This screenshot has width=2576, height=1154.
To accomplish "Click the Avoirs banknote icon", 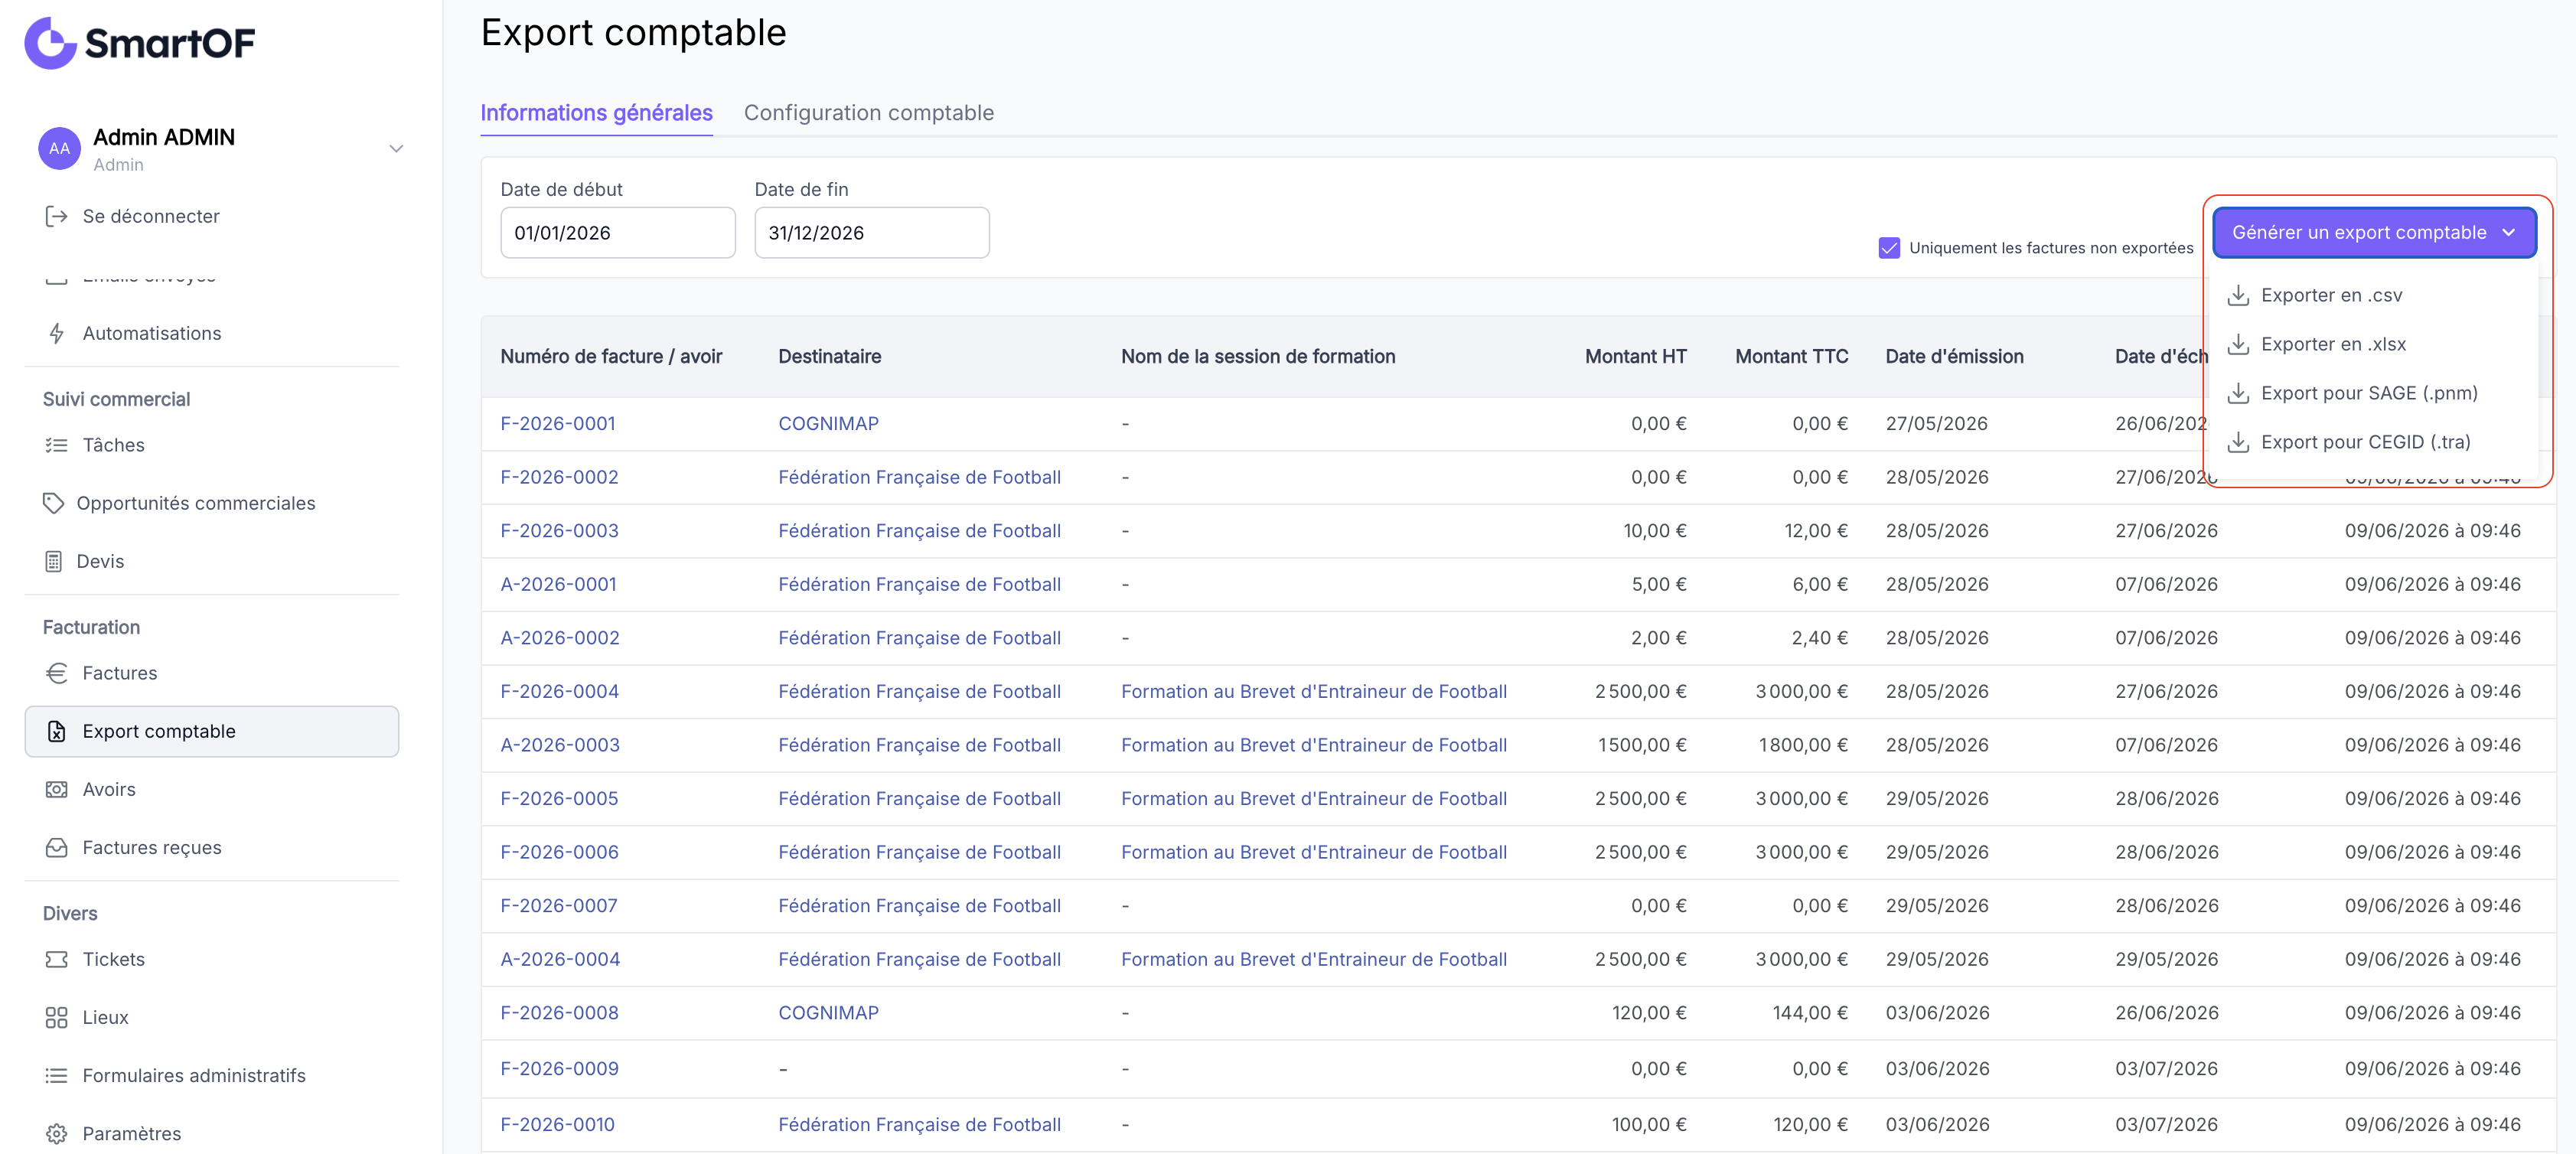I will tap(57, 789).
